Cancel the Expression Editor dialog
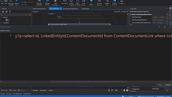The height and width of the screenshot is (97, 172). pyautogui.click(x=168, y=85)
